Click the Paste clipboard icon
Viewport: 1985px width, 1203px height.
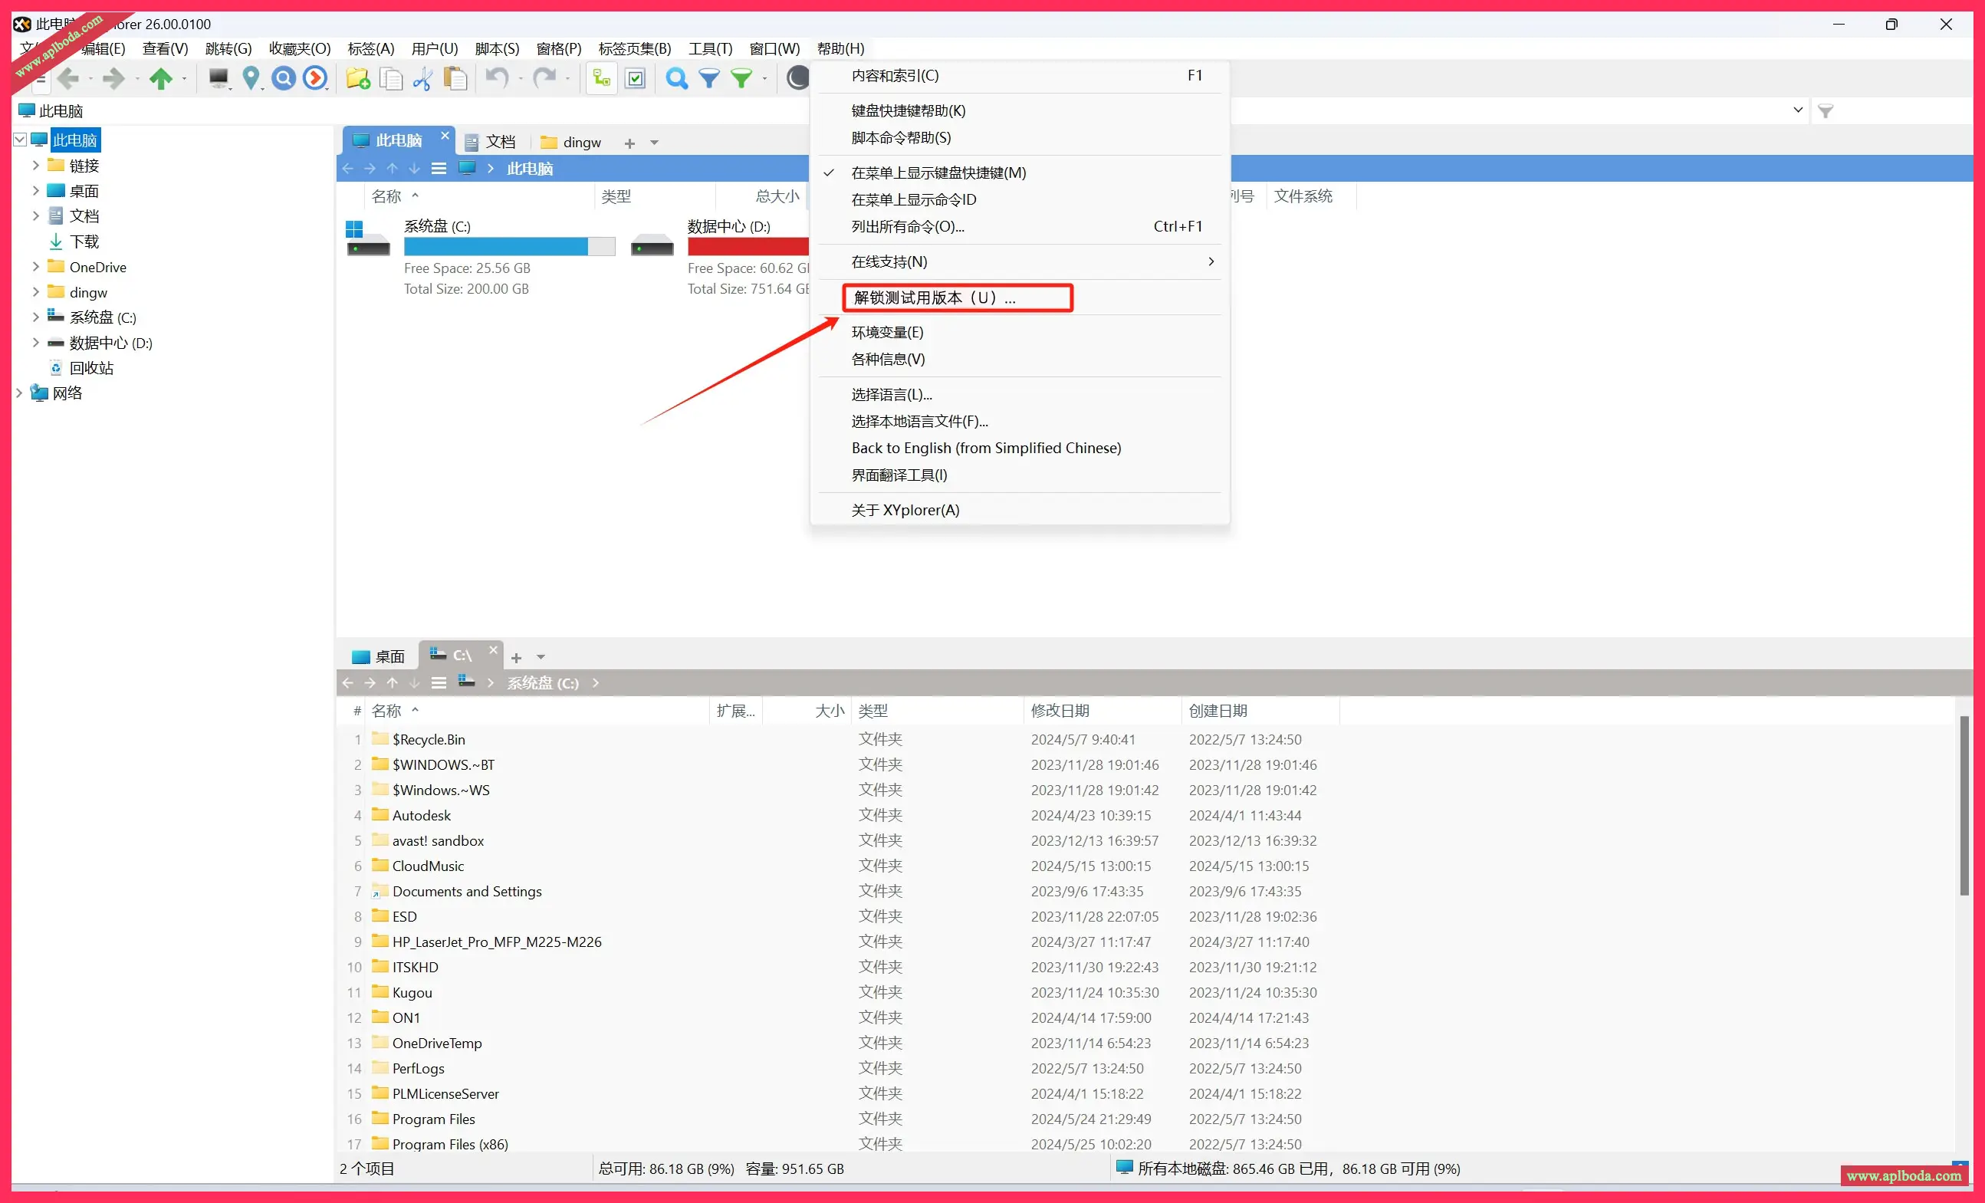click(455, 78)
